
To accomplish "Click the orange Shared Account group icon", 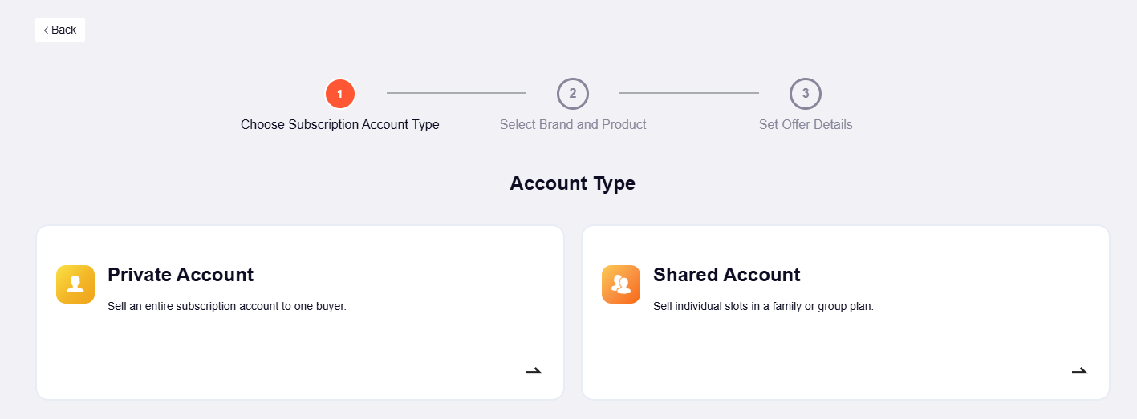I will pyautogui.click(x=621, y=284).
